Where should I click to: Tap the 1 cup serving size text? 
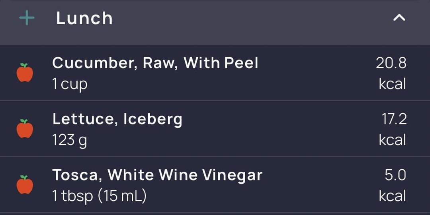[x=70, y=84]
